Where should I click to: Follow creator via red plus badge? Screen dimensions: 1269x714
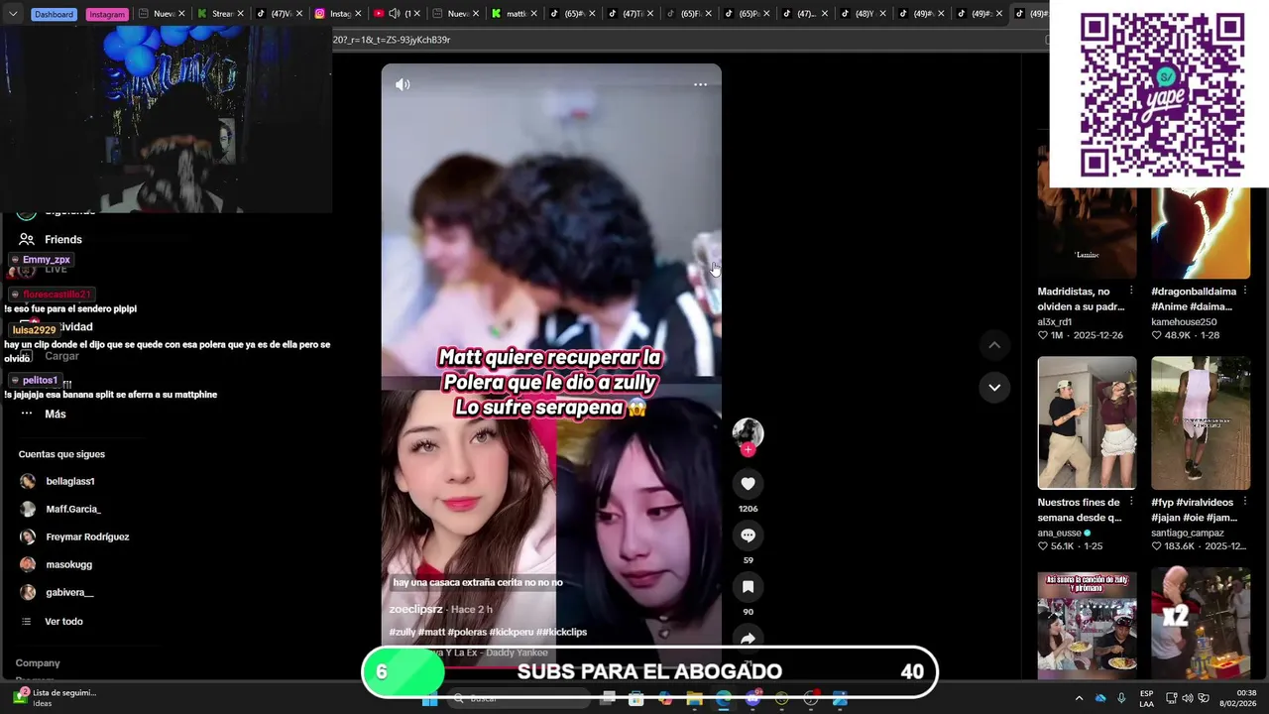click(x=748, y=450)
